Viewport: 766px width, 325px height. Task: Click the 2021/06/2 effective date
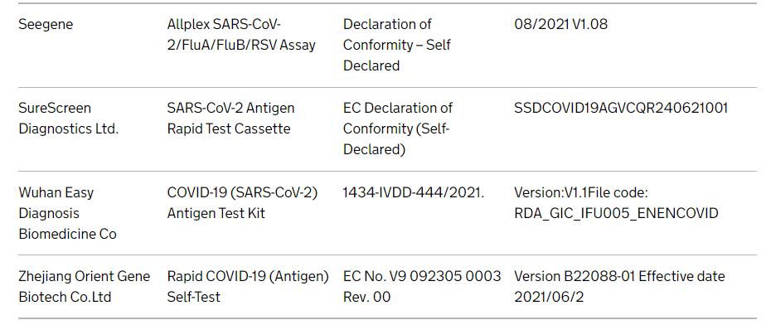click(549, 297)
